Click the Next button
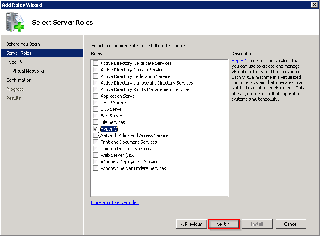Viewport: 320px width, 236px height. click(x=224, y=224)
